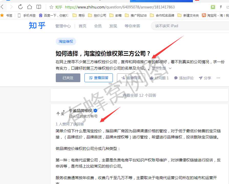This screenshot has width=229, height=184.
Task: Click the lightning speed-mode icon
Action: (221, 7)
